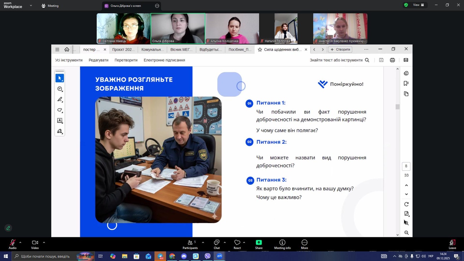Image resolution: width=464 pixels, height=261 pixels.
Task: Toggle camera with the Video button
Action: 35,244
